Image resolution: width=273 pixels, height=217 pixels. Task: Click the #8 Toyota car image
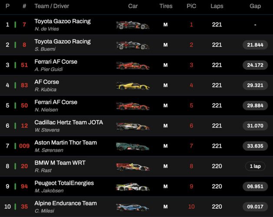coord(132,45)
